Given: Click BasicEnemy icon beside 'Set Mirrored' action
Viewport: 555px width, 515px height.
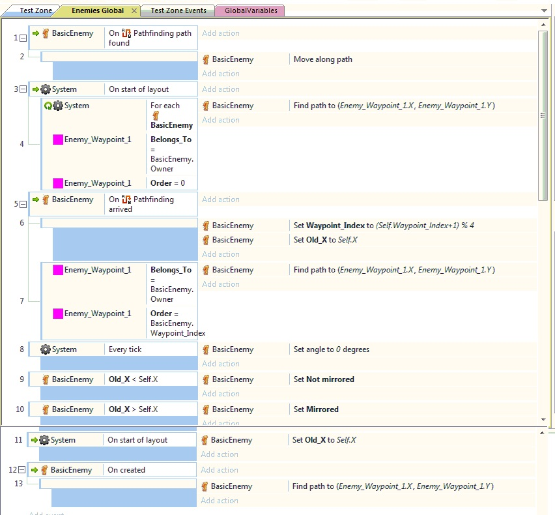Looking at the screenshot, I should (206, 409).
